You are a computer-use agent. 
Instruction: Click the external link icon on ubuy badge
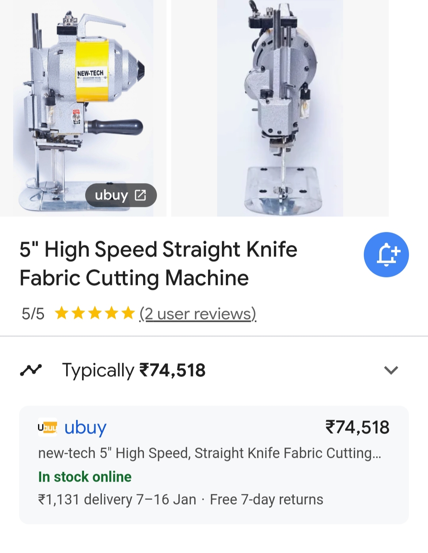tap(141, 195)
